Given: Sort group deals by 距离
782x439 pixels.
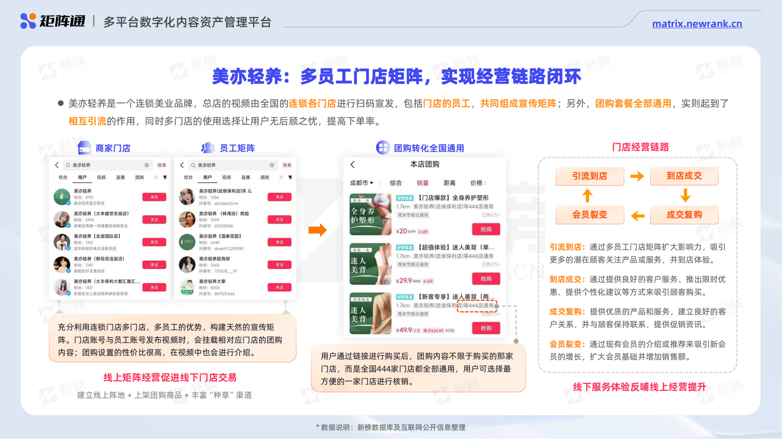Looking at the screenshot, I should 449,183.
